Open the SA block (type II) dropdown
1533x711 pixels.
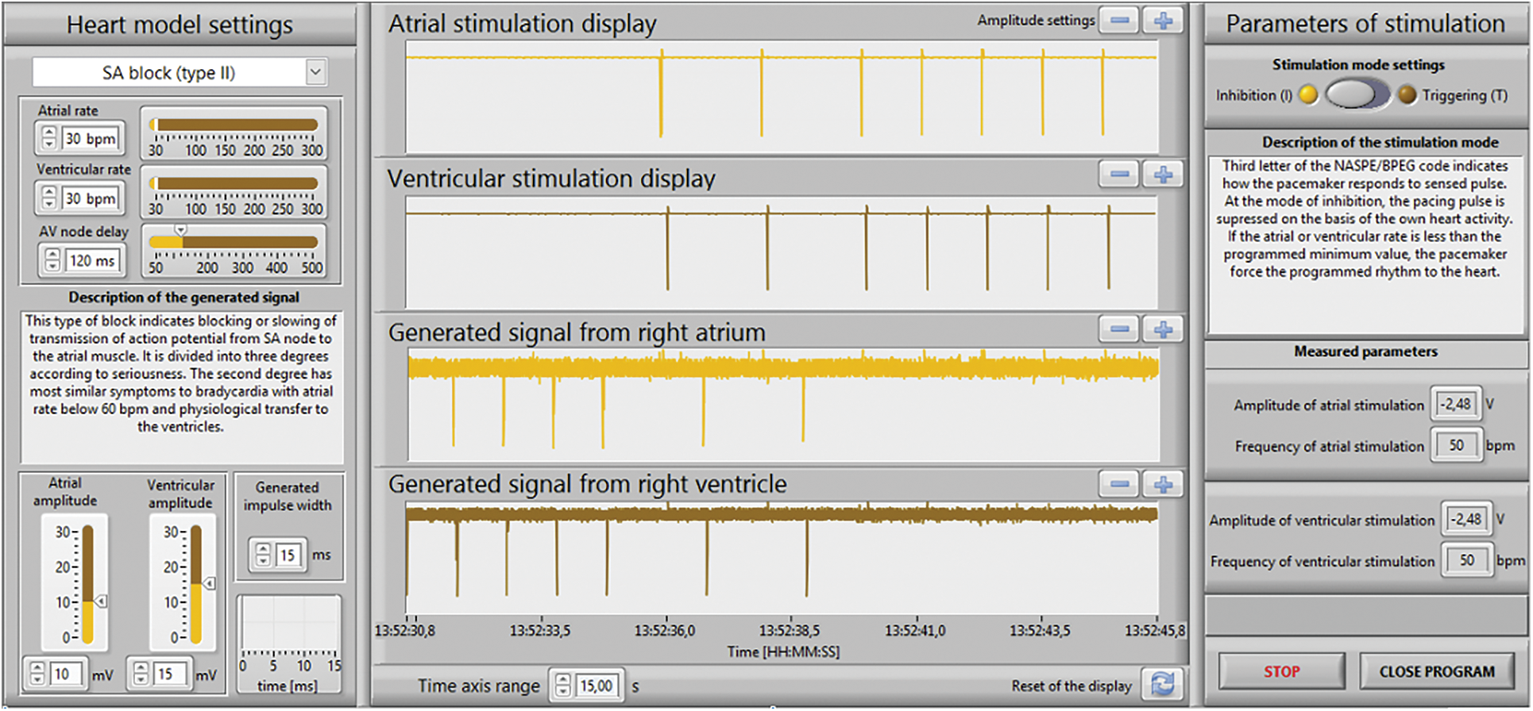click(x=315, y=72)
